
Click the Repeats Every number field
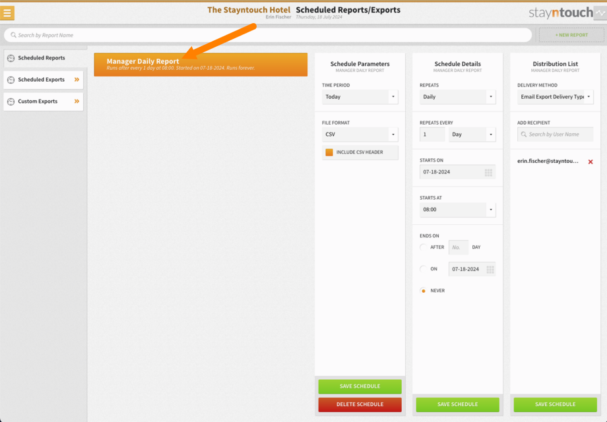pos(432,135)
